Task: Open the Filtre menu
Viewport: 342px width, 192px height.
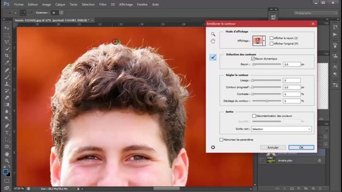Action: coord(103,4)
